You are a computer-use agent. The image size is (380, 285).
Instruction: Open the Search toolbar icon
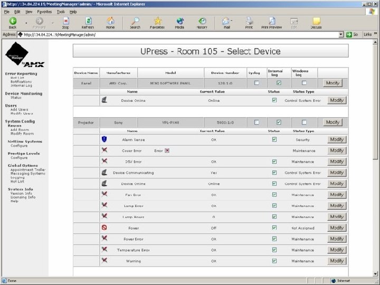(135, 23)
